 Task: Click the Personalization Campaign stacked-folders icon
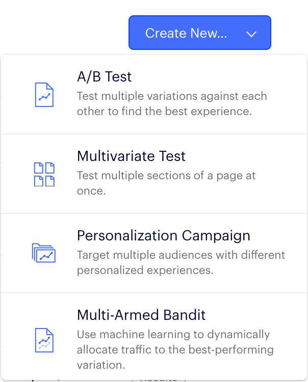point(44,253)
